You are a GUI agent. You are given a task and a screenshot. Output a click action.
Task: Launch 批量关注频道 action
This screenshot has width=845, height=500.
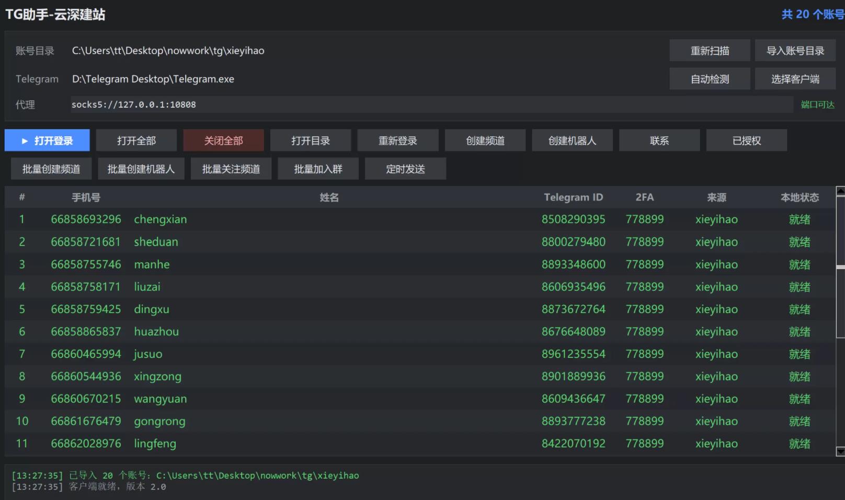click(x=231, y=169)
